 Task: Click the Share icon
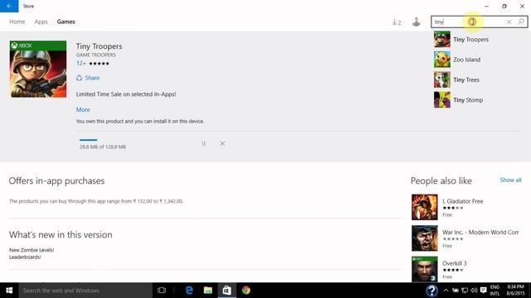click(x=79, y=78)
